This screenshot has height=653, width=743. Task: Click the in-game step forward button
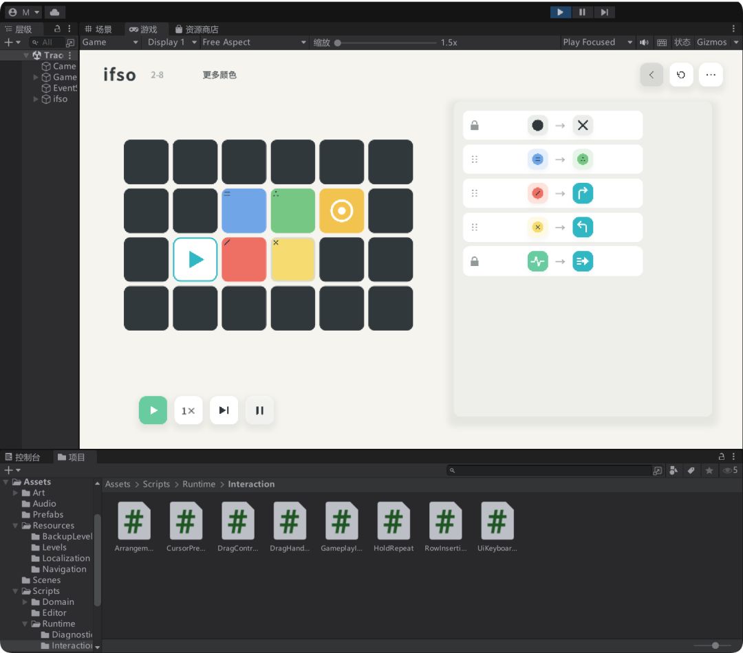(224, 410)
